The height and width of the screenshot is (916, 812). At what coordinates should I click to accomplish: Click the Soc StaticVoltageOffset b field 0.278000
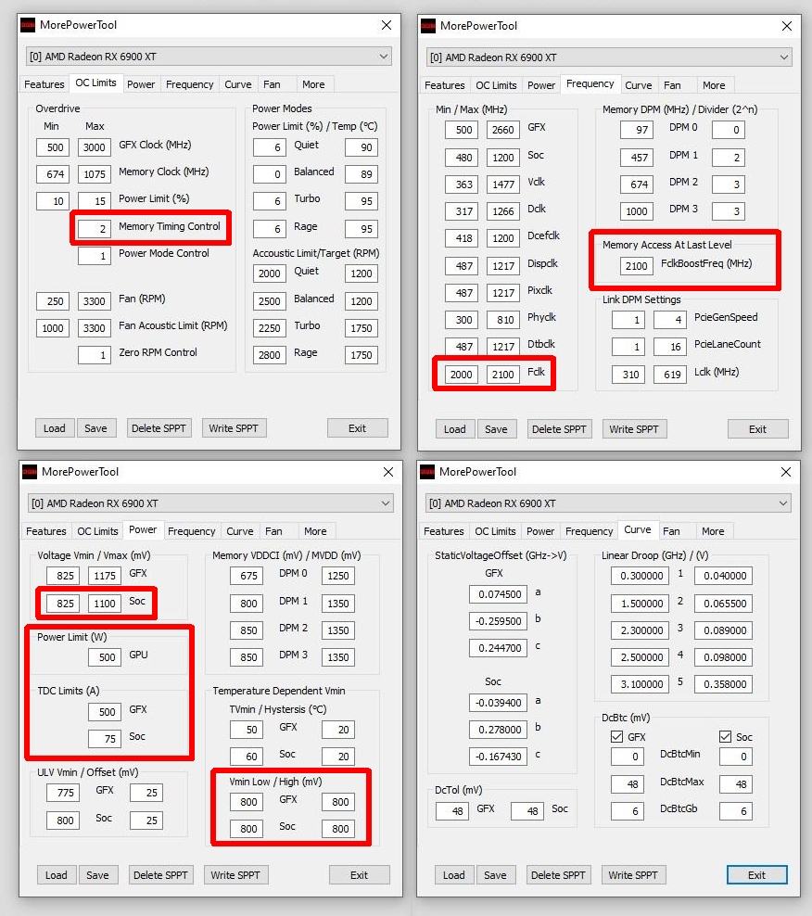tap(499, 730)
